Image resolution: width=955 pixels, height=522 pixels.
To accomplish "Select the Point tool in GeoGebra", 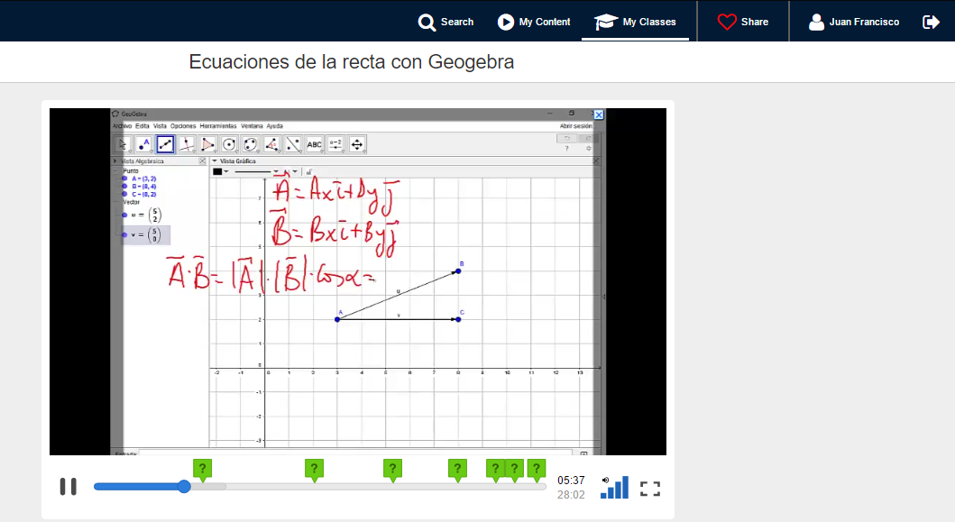I will point(143,144).
